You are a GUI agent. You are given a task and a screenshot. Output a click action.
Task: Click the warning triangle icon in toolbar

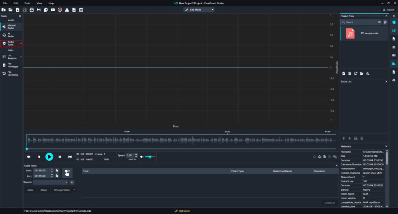pyautogui.click(x=67, y=10)
